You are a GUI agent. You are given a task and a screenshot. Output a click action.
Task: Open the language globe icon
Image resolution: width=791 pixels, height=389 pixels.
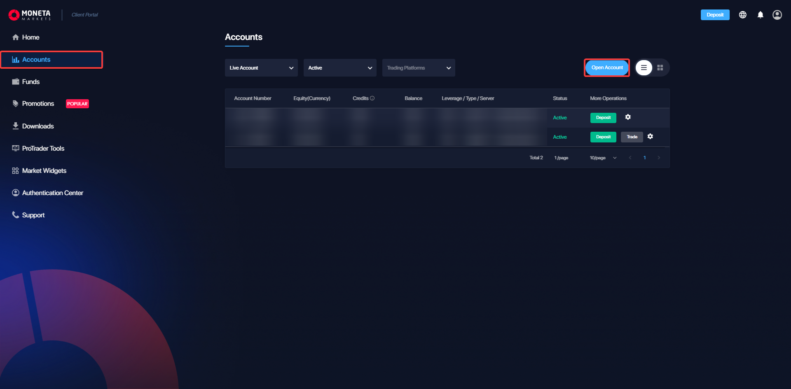(743, 15)
